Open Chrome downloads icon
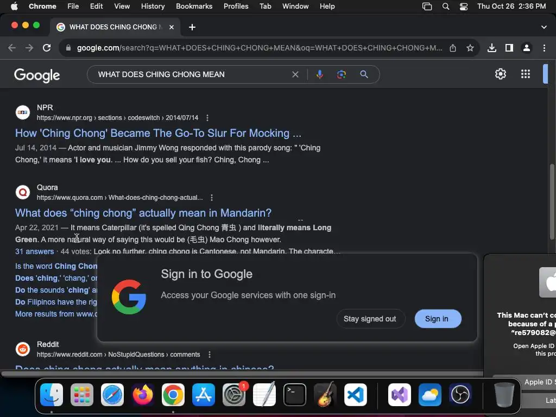The width and height of the screenshot is (556, 417). [492, 48]
